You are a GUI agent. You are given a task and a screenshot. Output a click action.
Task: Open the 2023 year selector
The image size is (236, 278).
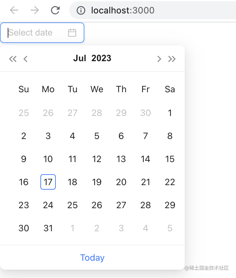pos(101,58)
